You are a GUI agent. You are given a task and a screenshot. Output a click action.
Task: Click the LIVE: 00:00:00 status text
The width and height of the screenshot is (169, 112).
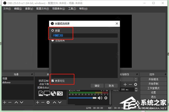tap(94, 108)
